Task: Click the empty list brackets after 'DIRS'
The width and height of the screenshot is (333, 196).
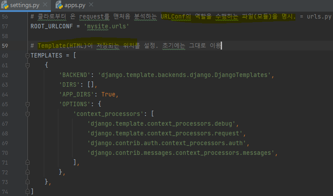Action: 91,85
